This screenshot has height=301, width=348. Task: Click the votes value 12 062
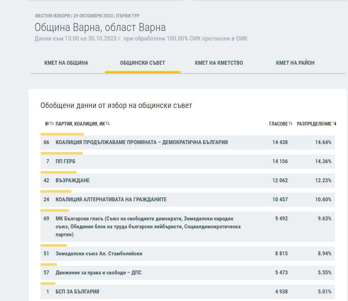pos(280,180)
